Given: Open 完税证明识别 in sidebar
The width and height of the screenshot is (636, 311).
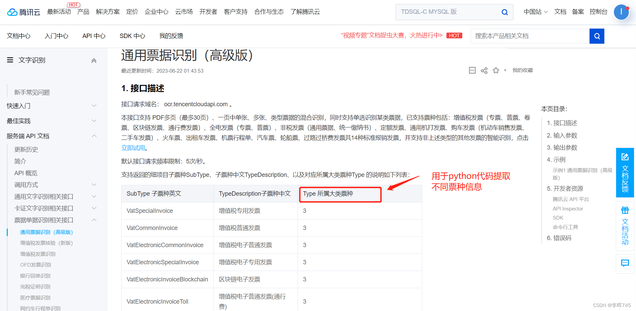Looking at the screenshot, I should 35,286.
